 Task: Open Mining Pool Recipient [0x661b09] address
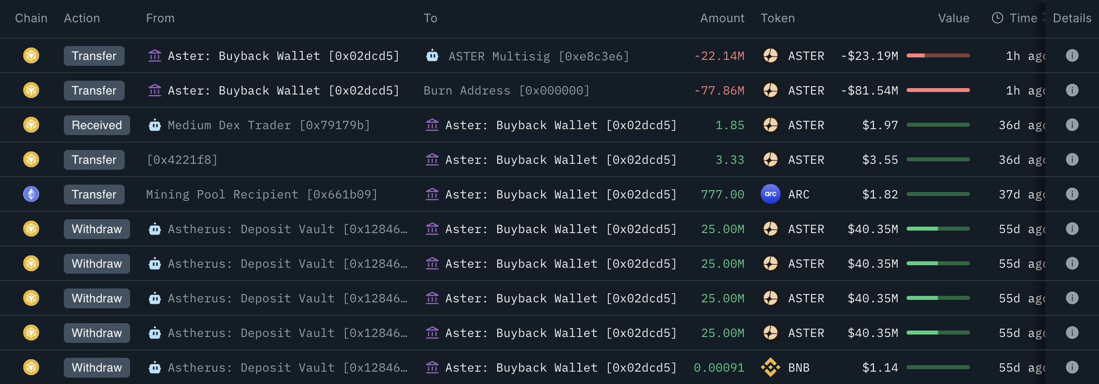click(x=261, y=194)
